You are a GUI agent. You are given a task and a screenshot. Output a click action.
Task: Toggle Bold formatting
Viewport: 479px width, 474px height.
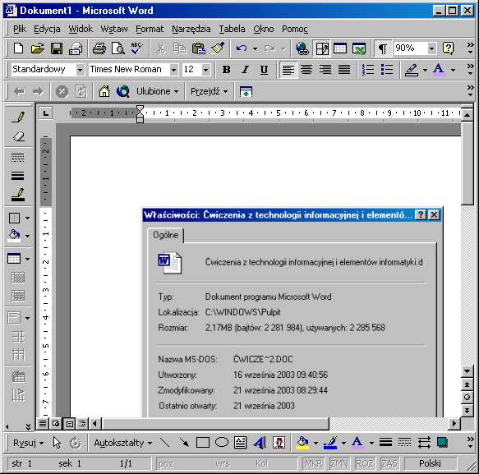(226, 70)
